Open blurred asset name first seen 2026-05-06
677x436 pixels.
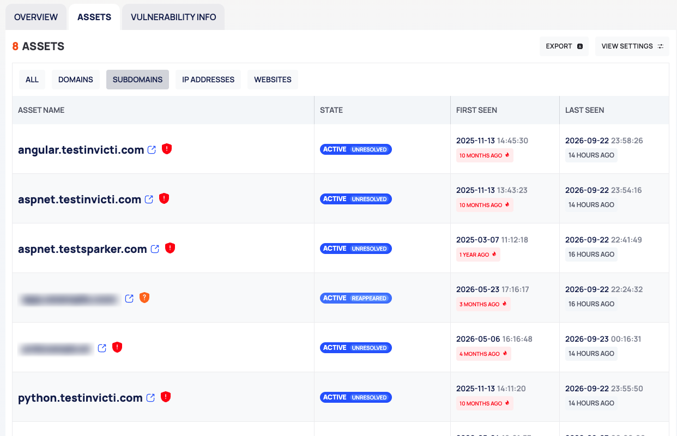[56, 349]
